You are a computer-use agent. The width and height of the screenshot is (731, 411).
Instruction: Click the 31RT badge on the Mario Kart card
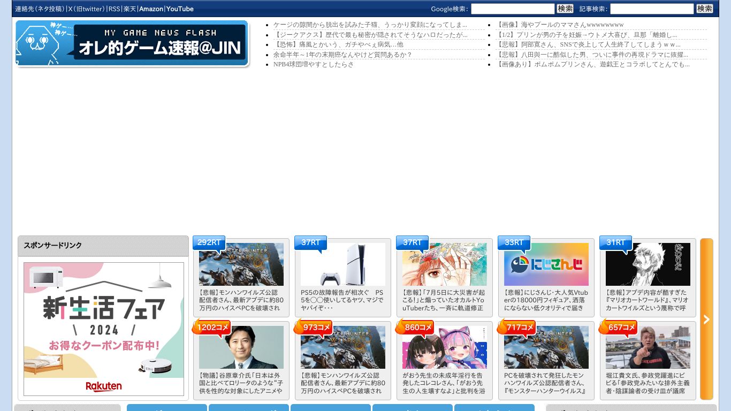click(x=616, y=243)
